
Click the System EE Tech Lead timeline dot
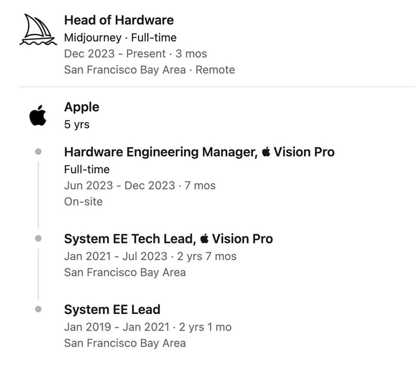pyautogui.click(x=39, y=238)
